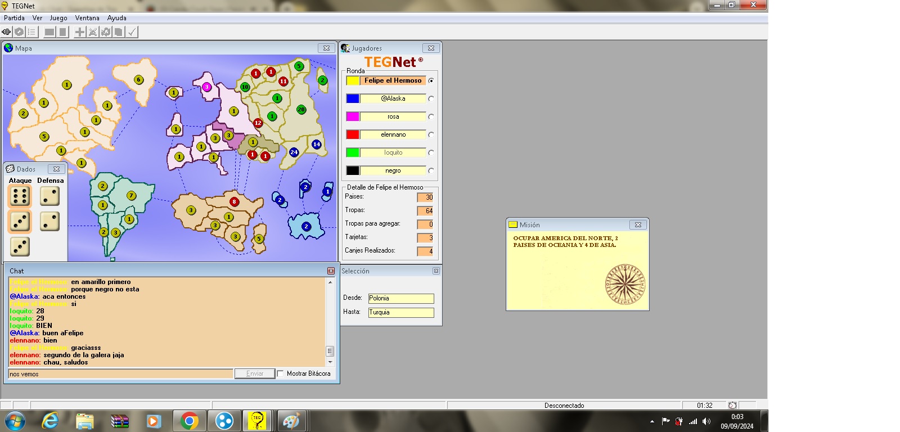Click the Enviar chat button
900x432 pixels.
pyautogui.click(x=255, y=373)
